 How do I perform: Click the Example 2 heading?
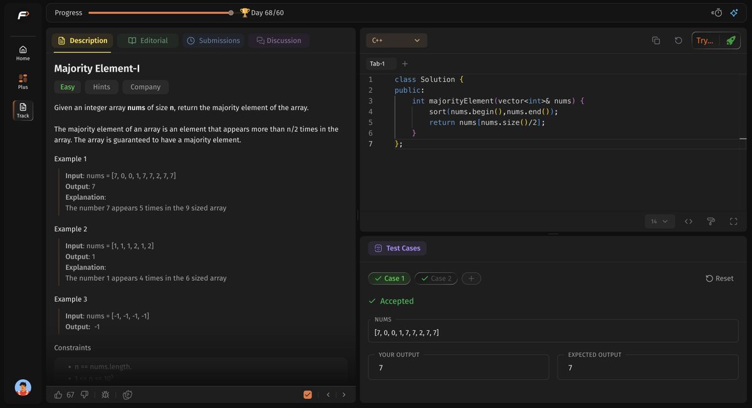coord(71,229)
